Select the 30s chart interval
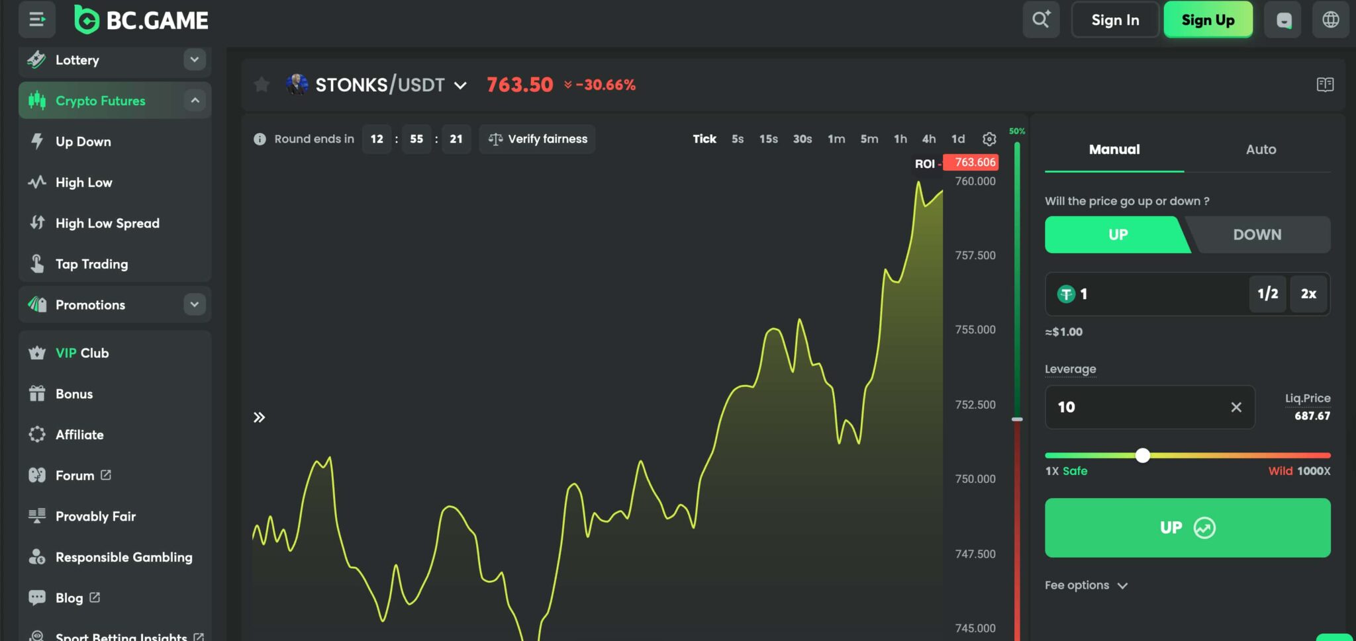Image resolution: width=1356 pixels, height=641 pixels. pyautogui.click(x=802, y=139)
